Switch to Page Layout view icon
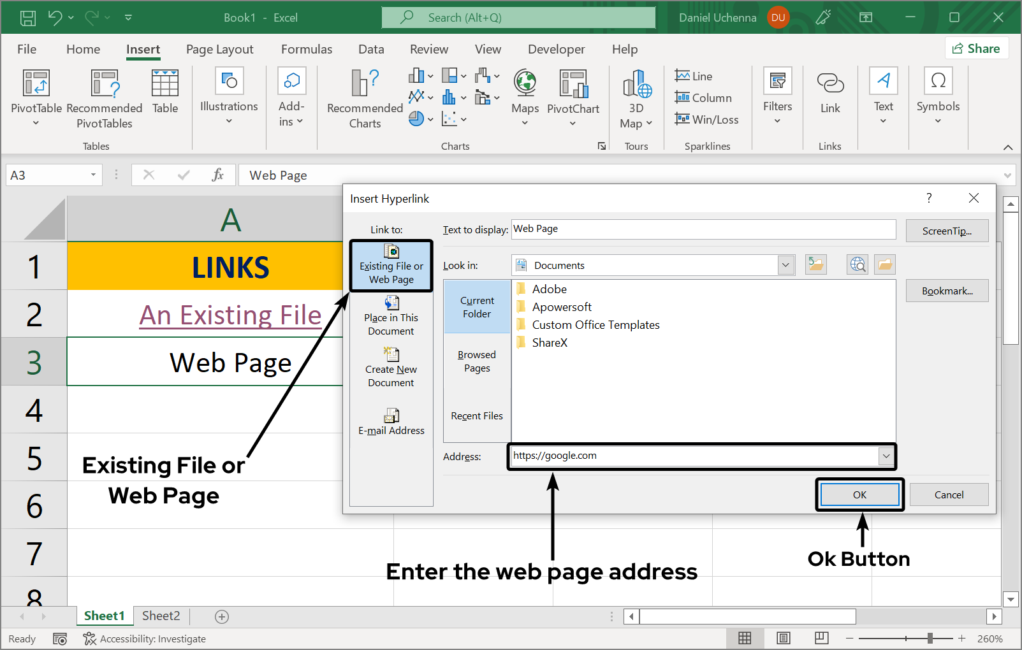The width and height of the screenshot is (1022, 650). (x=783, y=638)
